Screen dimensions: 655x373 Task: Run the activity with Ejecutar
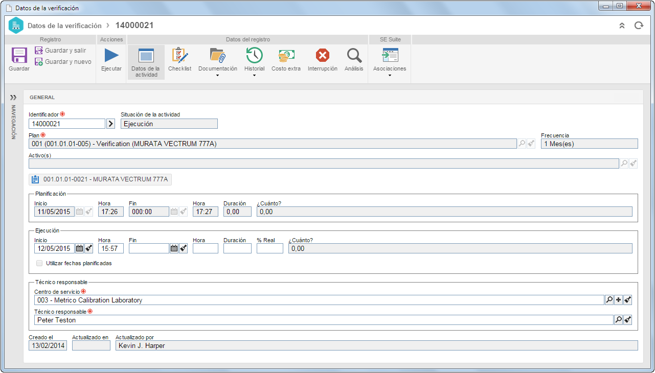(111, 59)
